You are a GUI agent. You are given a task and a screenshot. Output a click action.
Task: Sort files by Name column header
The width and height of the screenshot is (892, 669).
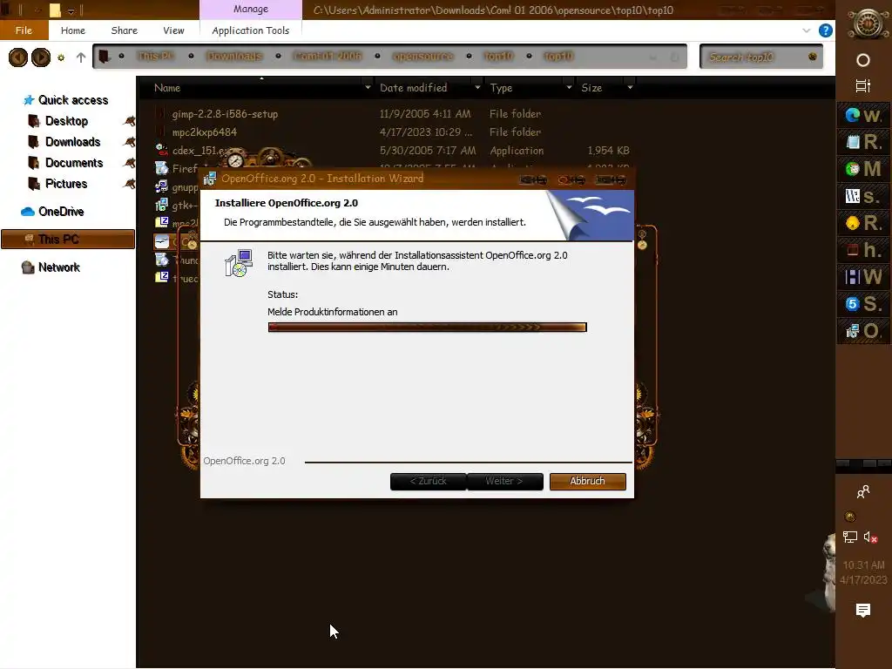167,88
